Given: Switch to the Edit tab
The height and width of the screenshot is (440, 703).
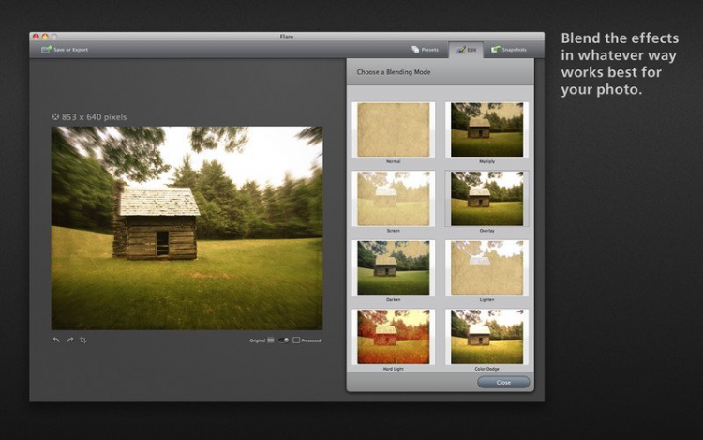Looking at the screenshot, I should pos(466,50).
